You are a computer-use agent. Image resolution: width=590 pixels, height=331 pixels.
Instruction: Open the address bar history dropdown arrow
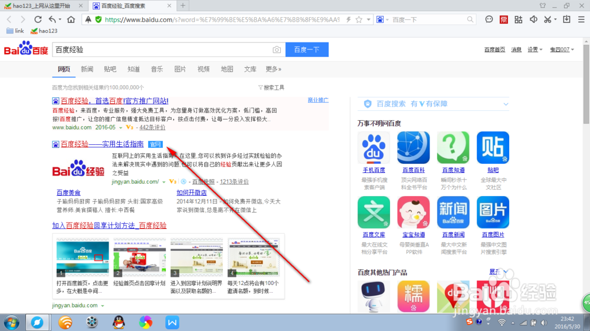pyautogui.click(x=369, y=19)
